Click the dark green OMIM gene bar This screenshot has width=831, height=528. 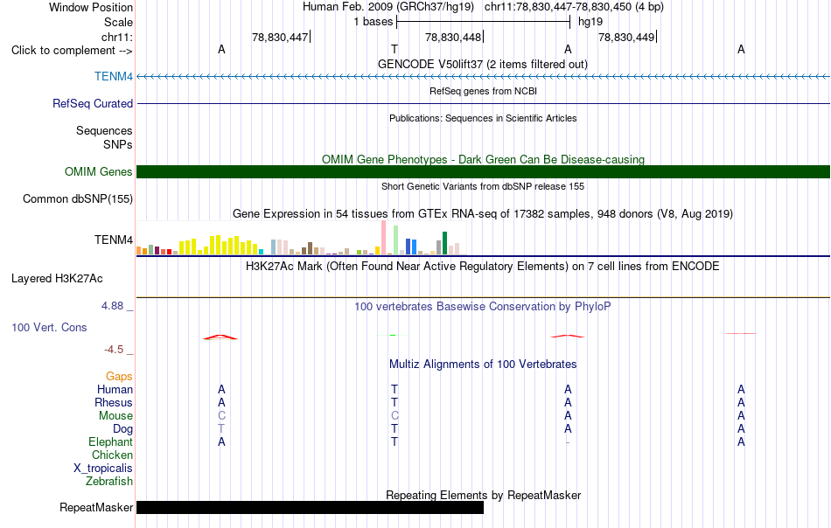[x=483, y=171]
